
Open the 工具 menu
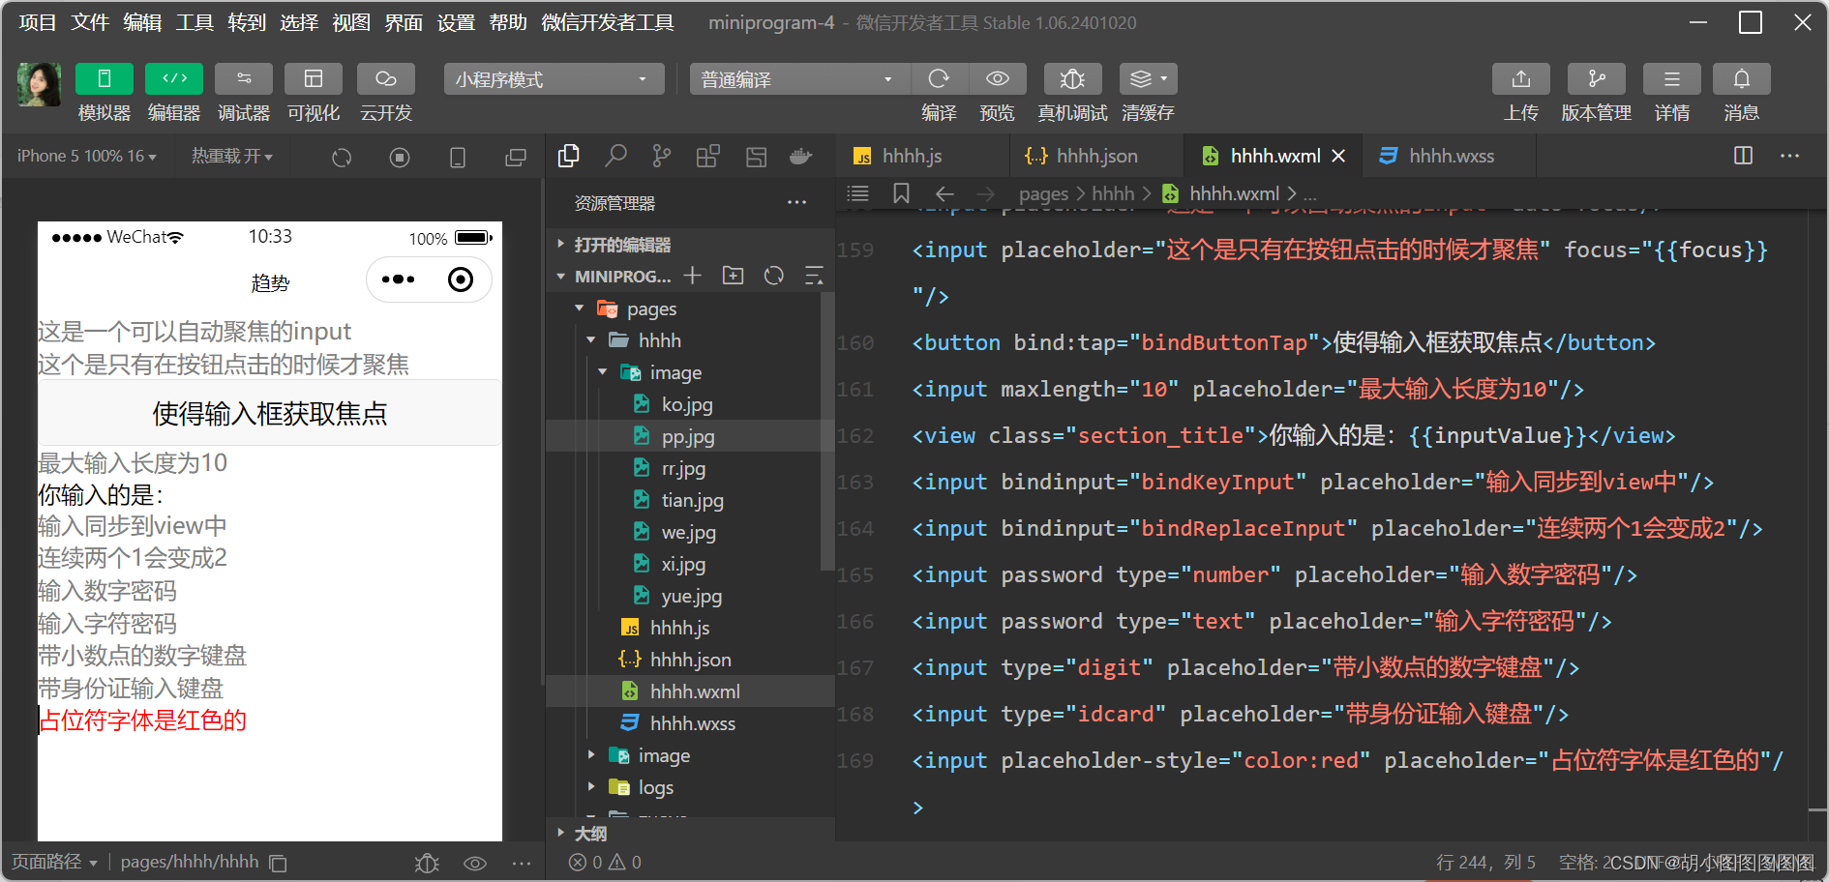[195, 22]
